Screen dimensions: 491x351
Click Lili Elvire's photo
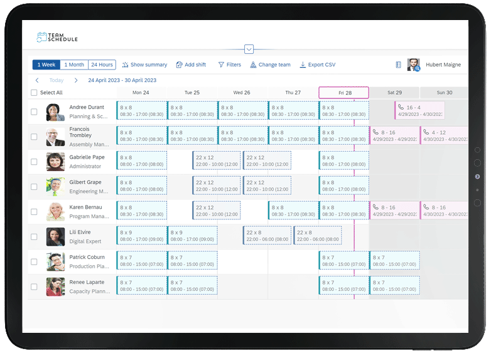(55, 237)
